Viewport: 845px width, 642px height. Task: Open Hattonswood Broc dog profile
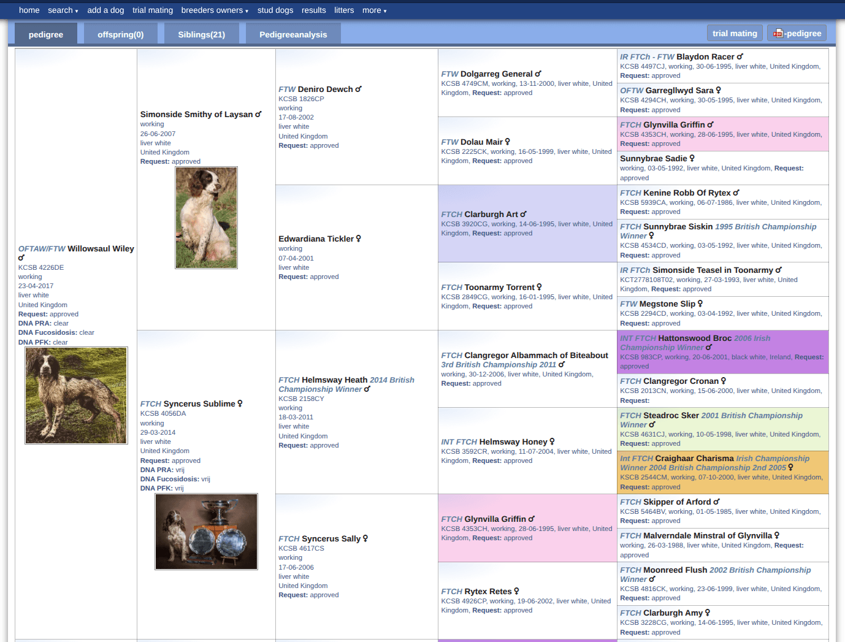[x=695, y=338]
